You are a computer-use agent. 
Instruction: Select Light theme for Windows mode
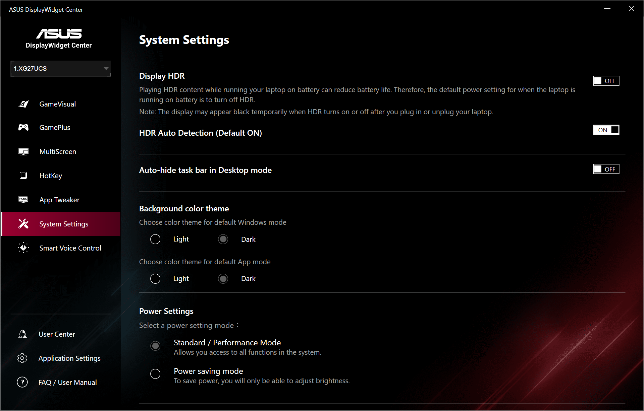(155, 239)
